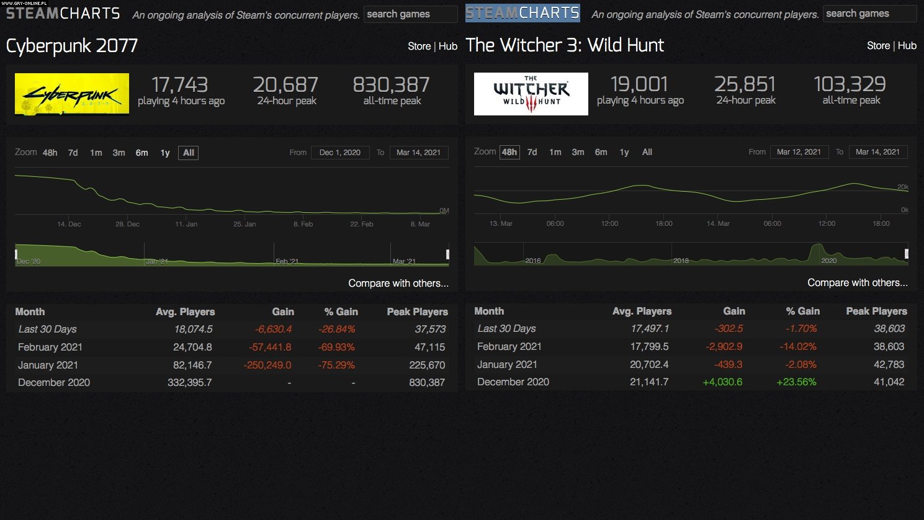The image size is (924, 520).
Task: Open Cyberpunk To date field Mar 14, 2021
Action: (x=418, y=153)
